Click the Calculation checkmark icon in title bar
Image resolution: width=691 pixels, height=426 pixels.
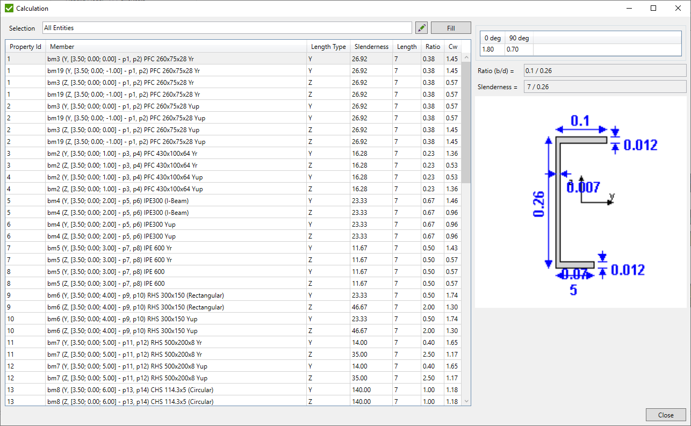[x=8, y=8]
